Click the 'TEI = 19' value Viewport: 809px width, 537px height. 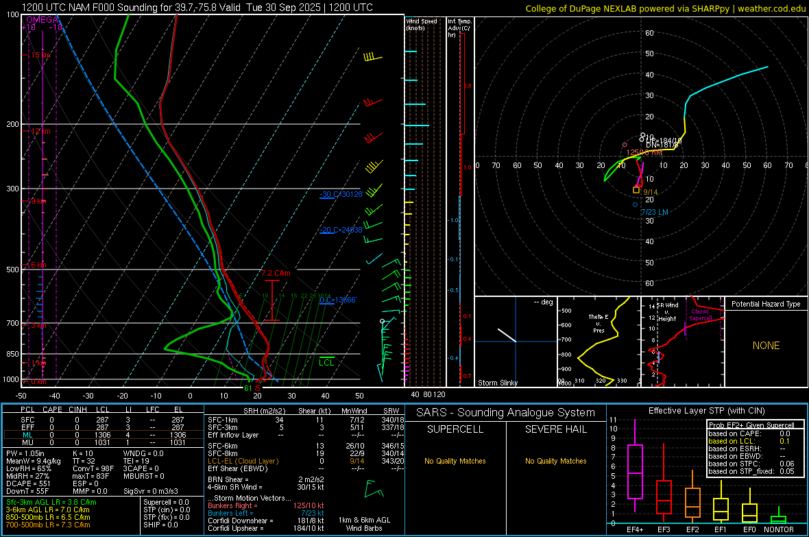pos(136,461)
